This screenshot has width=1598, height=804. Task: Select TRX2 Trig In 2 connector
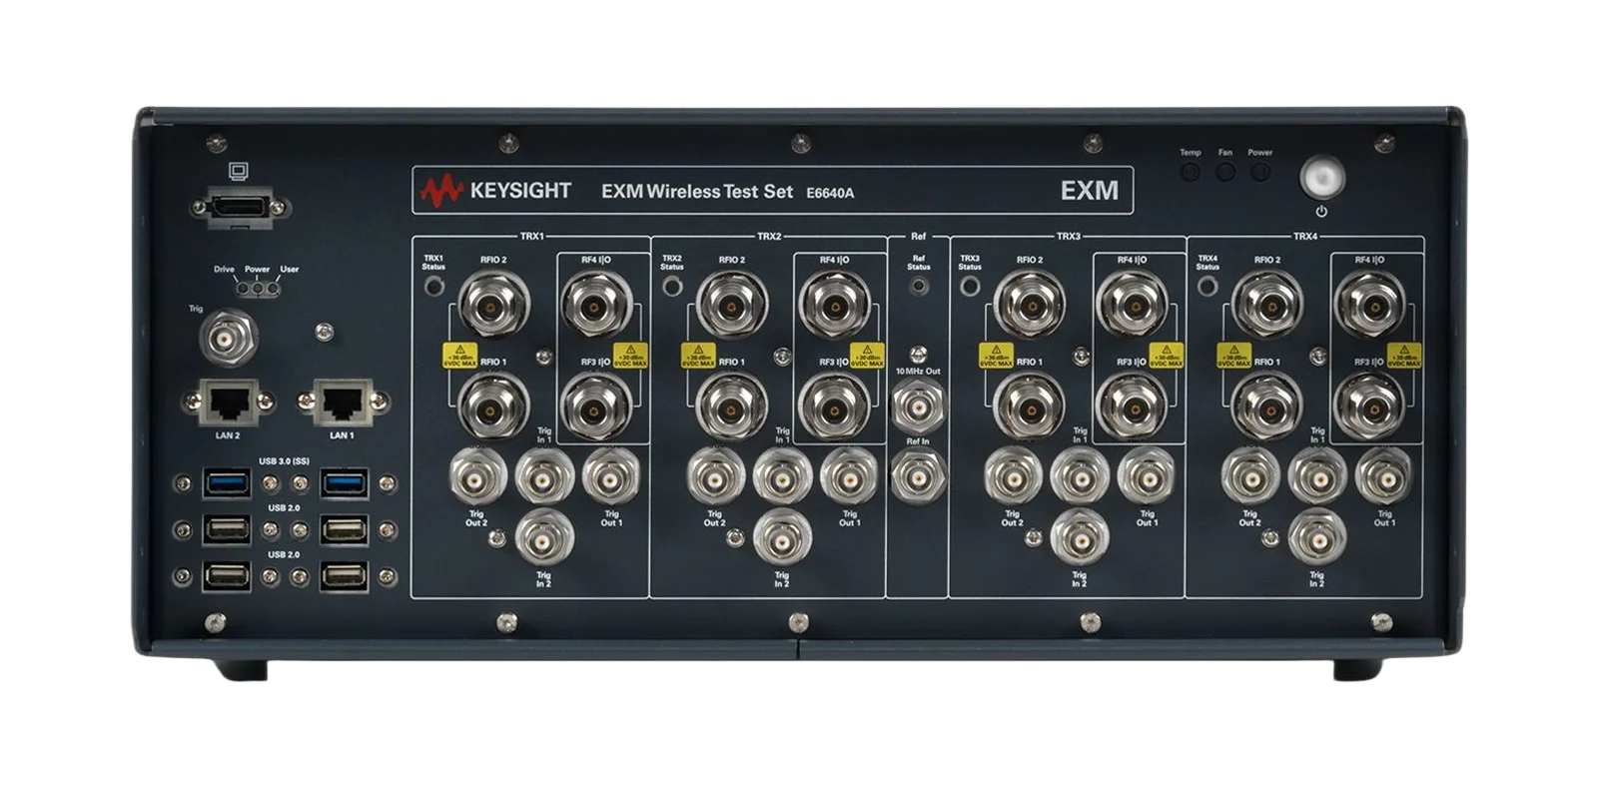click(x=782, y=539)
